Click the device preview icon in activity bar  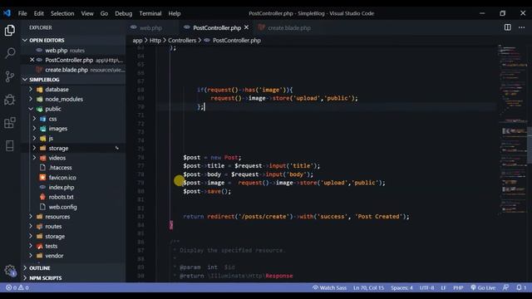[x=10, y=146]
